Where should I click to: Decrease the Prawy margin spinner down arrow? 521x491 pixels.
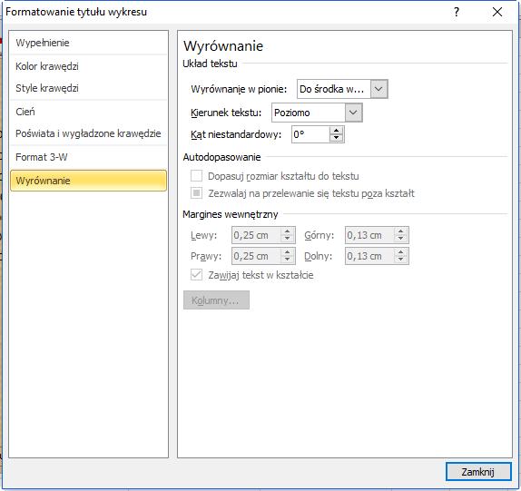(x=288, y=260)
